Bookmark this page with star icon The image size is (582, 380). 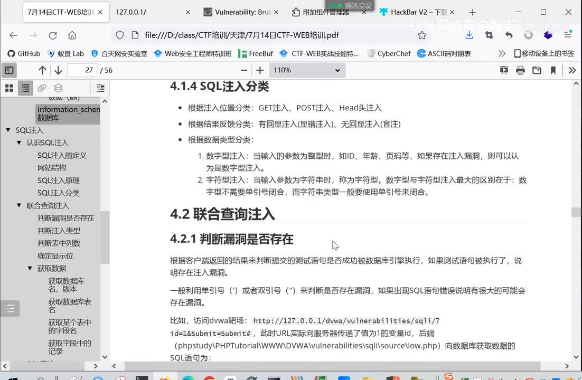422,35
